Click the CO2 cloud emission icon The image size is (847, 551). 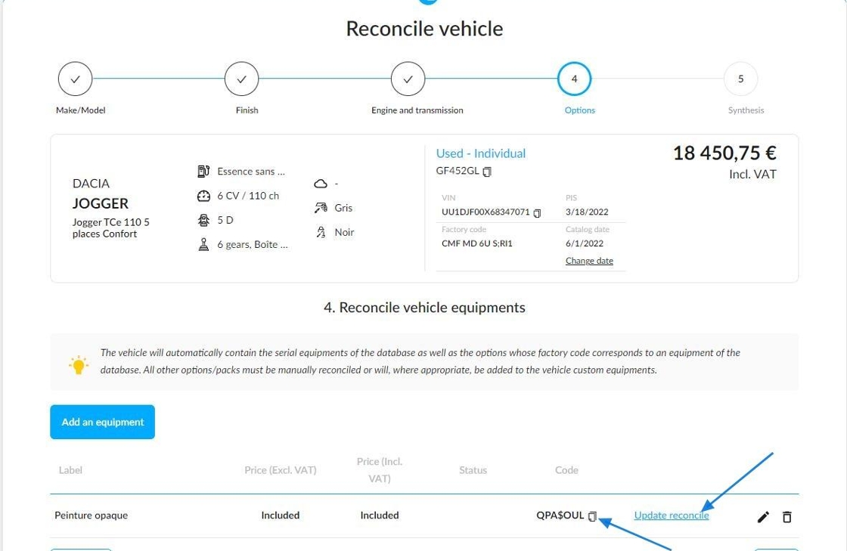pyautogui.click(x=321, y=184)
